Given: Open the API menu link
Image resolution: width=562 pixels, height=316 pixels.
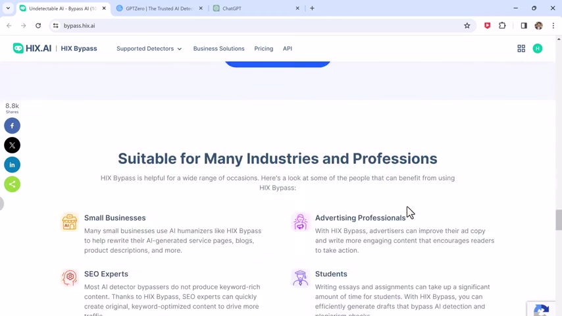Looking at the screenshot, I should [288, 49].
